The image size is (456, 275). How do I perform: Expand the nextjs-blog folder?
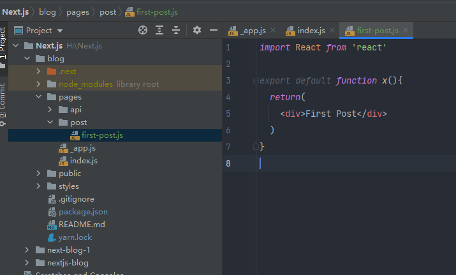click(27, 263)
